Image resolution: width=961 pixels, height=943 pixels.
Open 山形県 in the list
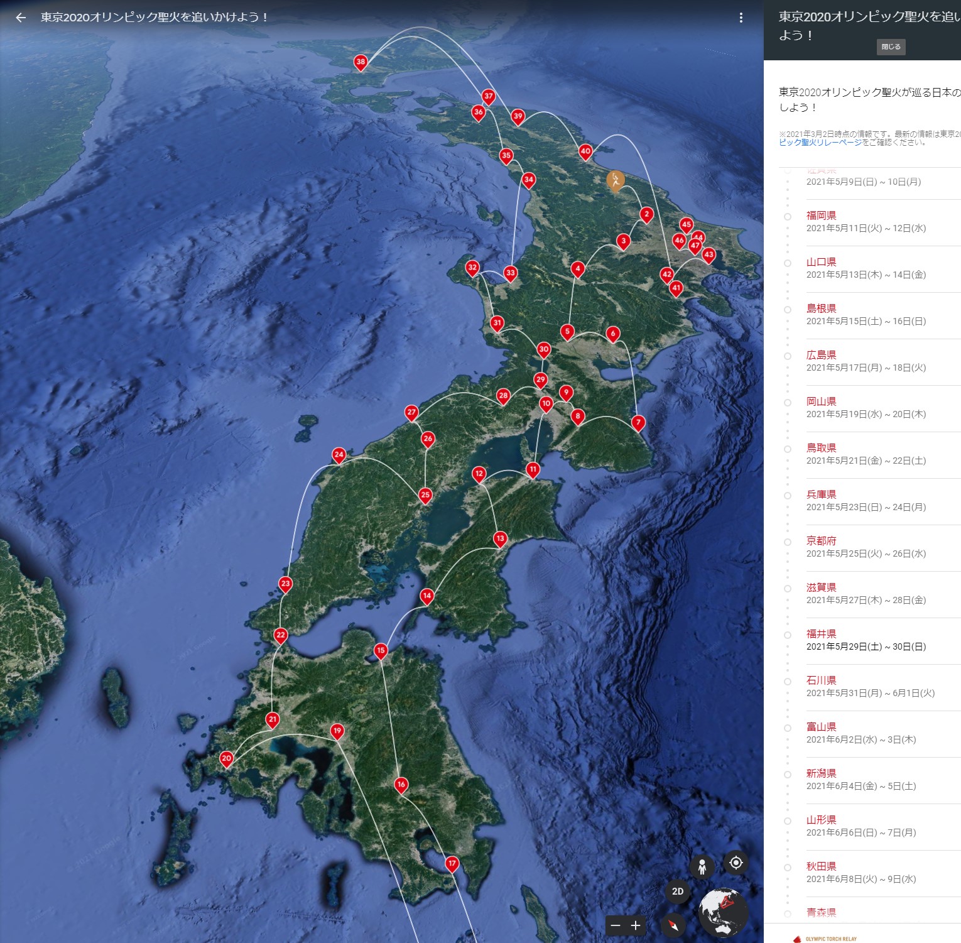click(x=822, y=820)
